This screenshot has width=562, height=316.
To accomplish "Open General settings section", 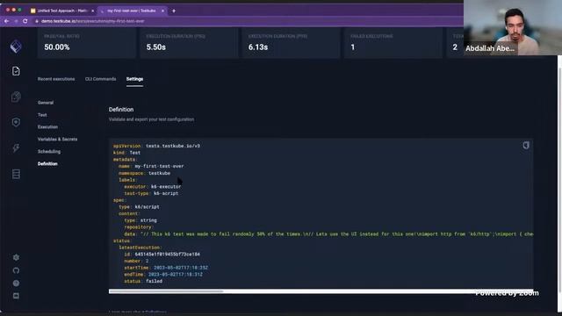I will pos(46,103).
